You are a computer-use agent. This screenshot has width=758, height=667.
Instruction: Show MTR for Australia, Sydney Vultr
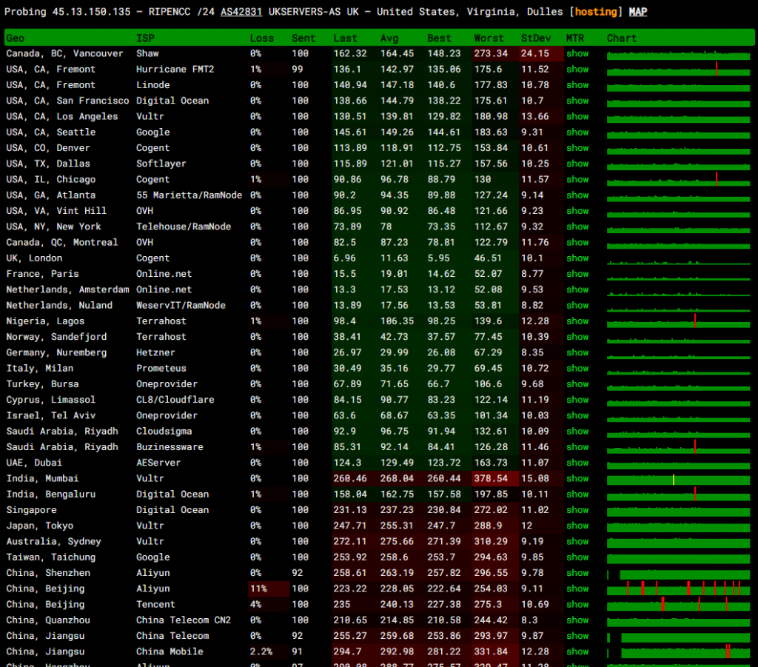coord(577,542)
